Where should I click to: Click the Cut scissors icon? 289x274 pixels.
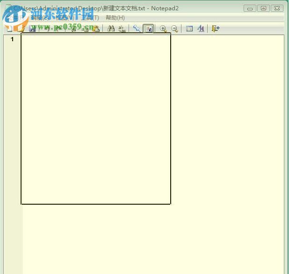(73, 29)
